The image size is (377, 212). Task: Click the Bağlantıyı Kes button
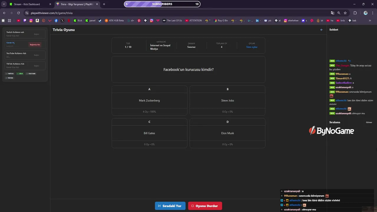[x=35, y=45]
